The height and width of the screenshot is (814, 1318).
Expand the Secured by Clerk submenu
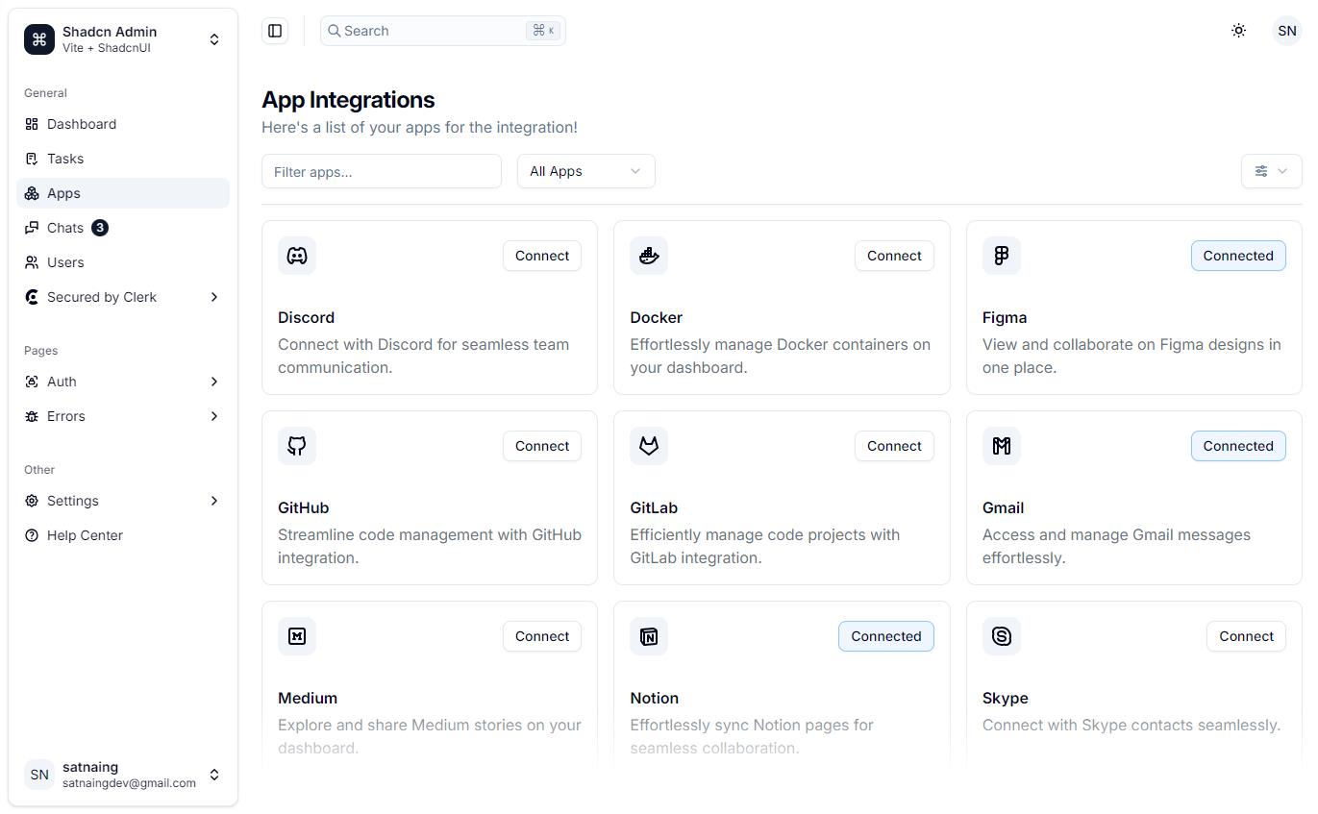(x=214, y=297)
